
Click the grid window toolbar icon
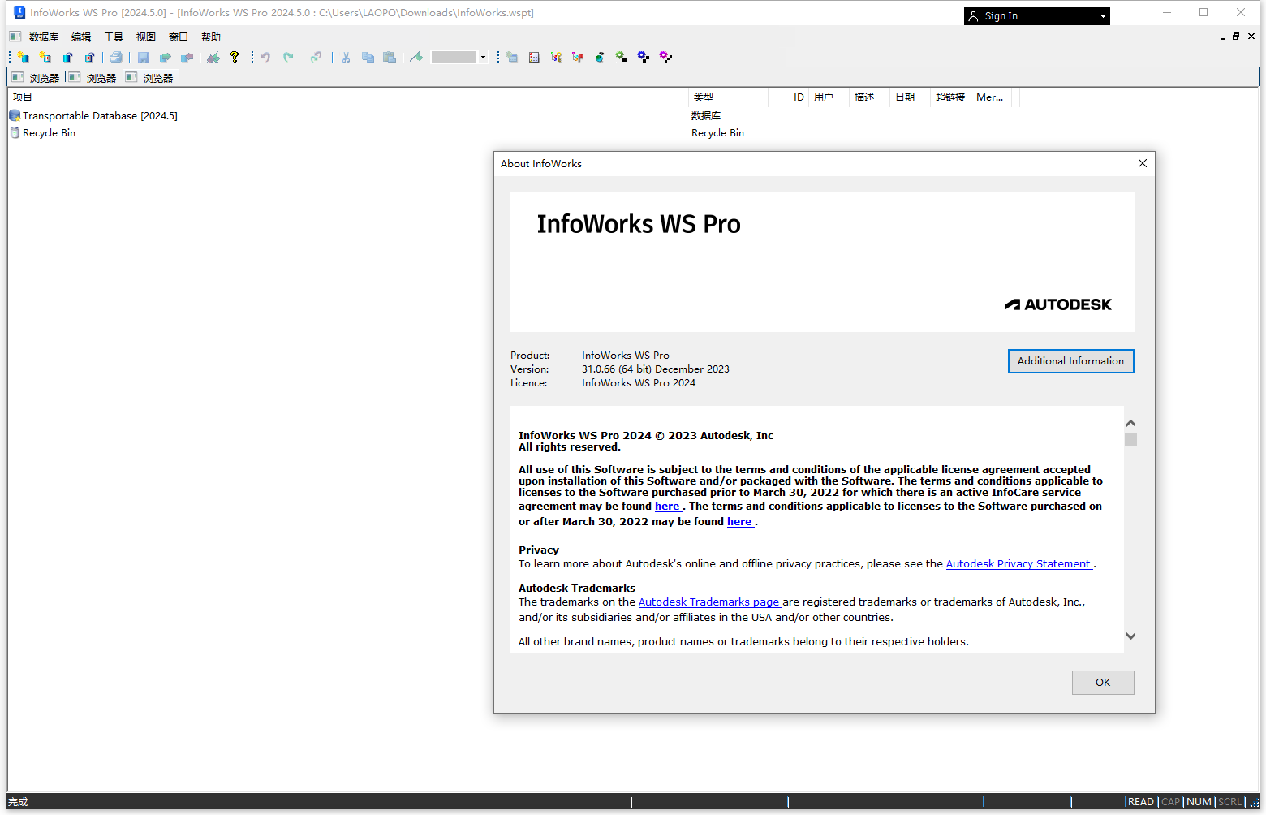pos(534,57)
